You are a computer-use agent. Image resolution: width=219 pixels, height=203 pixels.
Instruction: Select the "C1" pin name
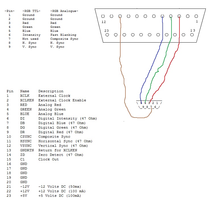click(22, 159)
